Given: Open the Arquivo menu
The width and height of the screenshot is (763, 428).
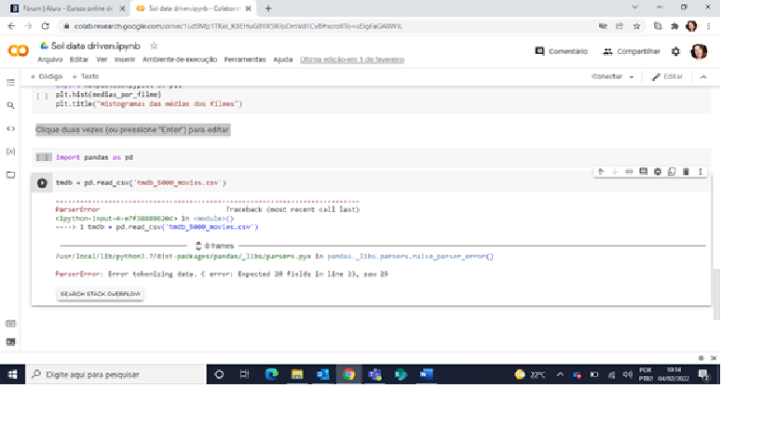Looking at the screenshot, I should [x=50, y=60].
